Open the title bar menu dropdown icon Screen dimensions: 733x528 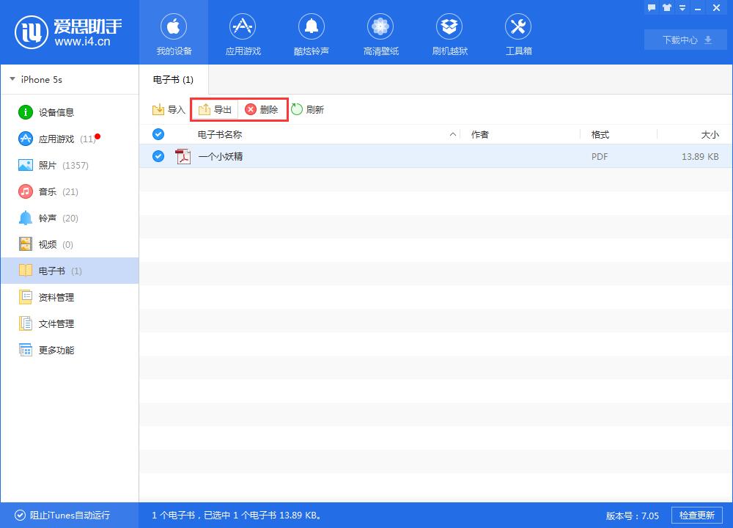coord(682,8)
